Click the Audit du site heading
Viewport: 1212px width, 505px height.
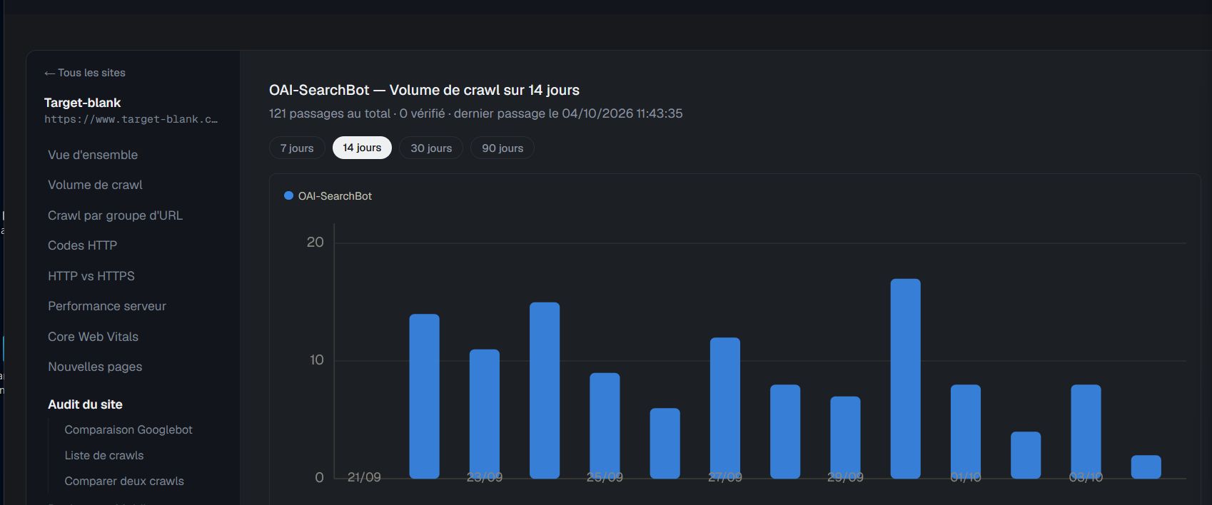pos(85,404)
